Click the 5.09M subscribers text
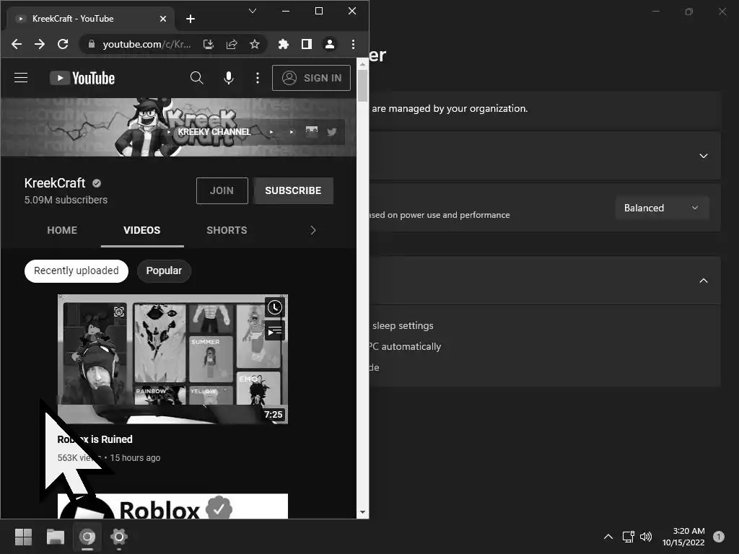This screenshot has height=554, width=739. pos(66,200)
